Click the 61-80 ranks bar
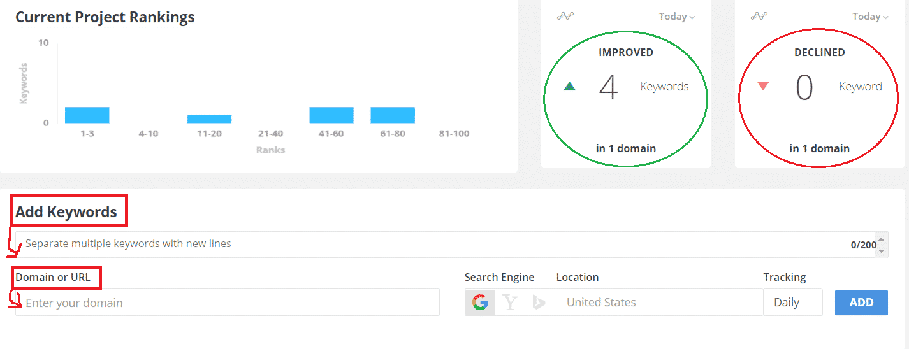The height and width of the screenshot is (349, 909). (x=393, y=115)
